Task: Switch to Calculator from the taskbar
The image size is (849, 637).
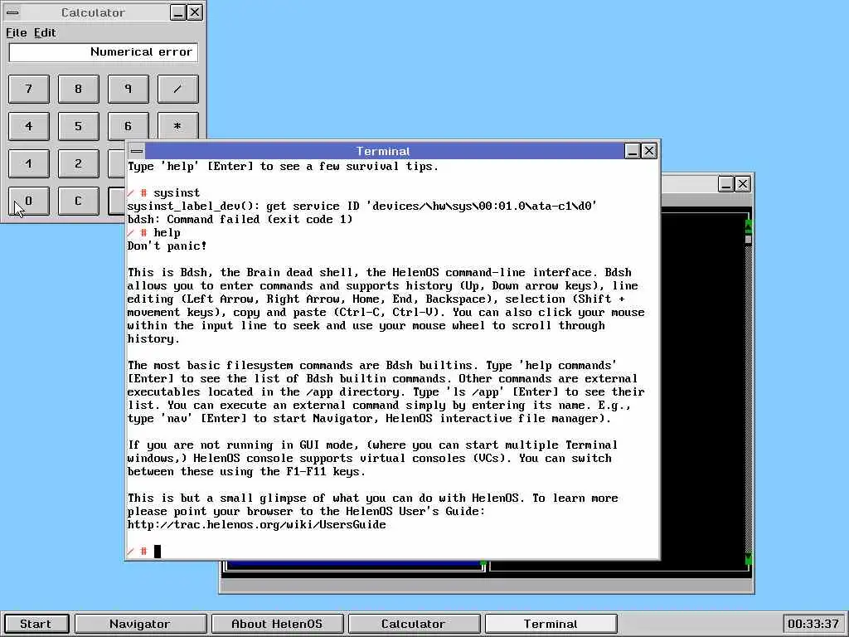Action: (414, 624)
